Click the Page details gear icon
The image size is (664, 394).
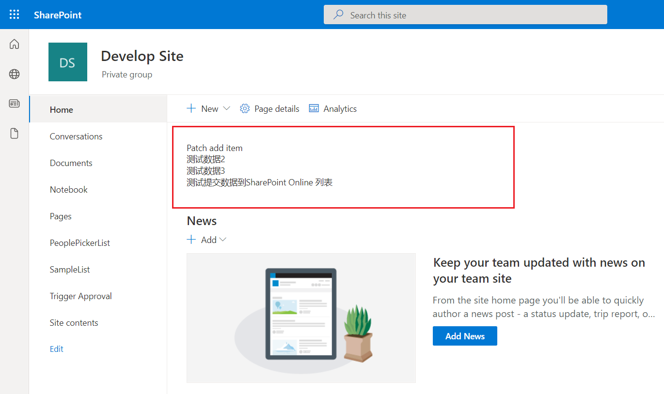(245, 108)
